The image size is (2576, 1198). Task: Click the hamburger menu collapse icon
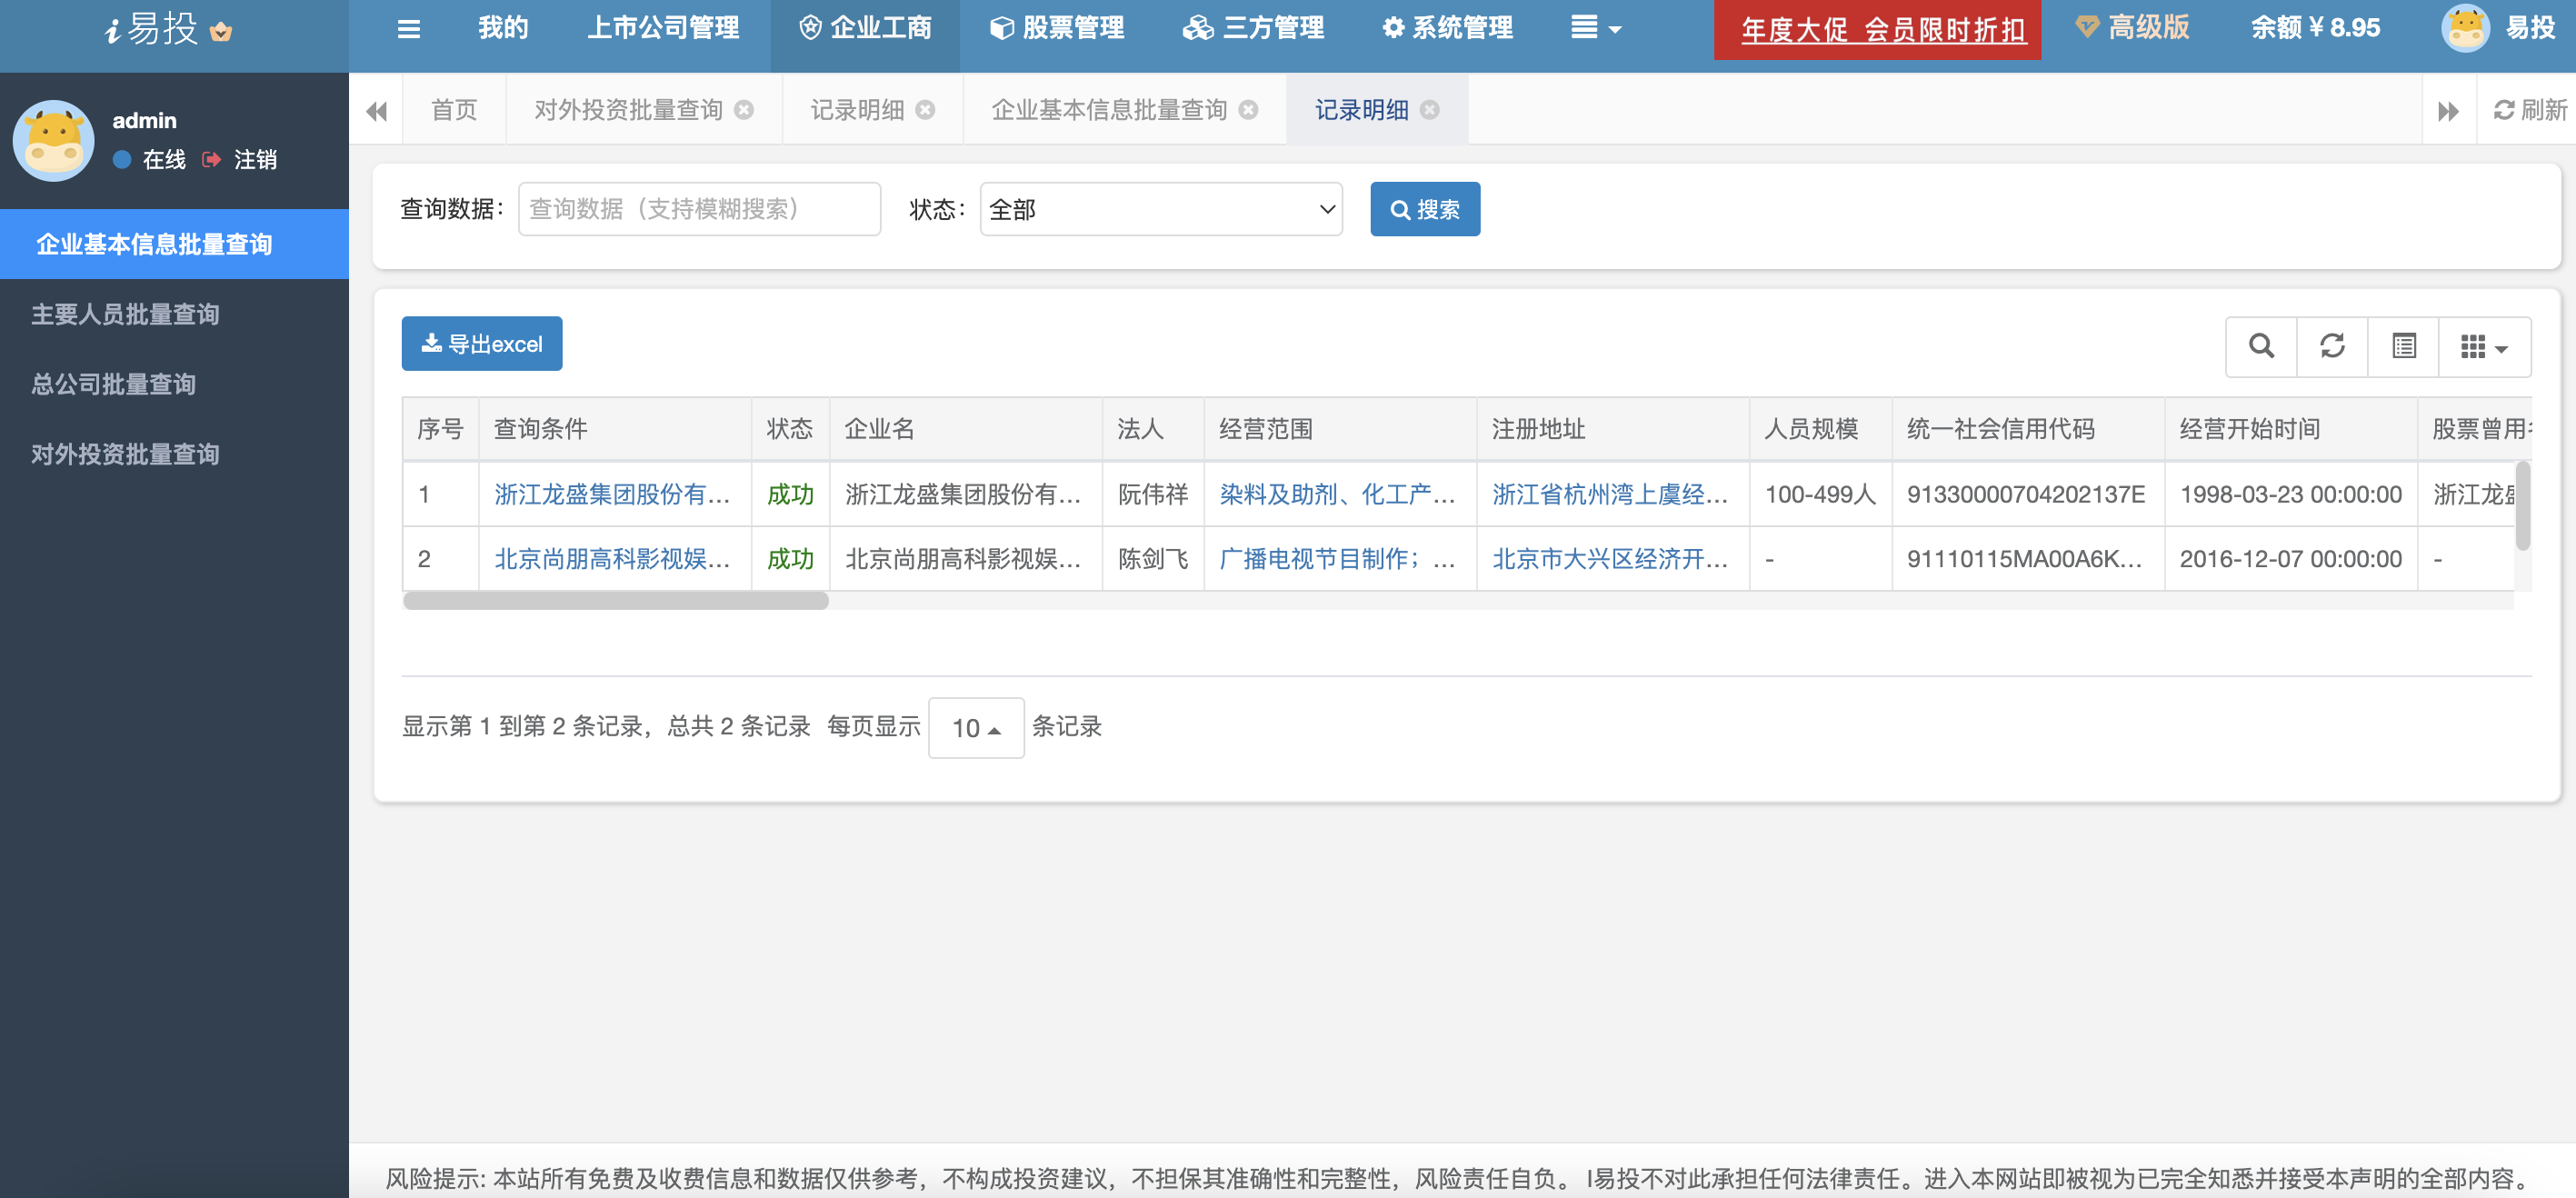(408, 28)
